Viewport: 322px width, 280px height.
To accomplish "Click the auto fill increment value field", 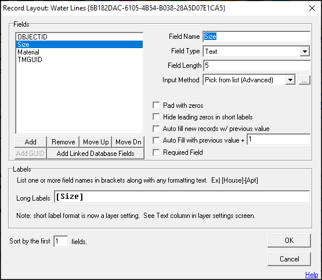I will click(x=278, y=140).
